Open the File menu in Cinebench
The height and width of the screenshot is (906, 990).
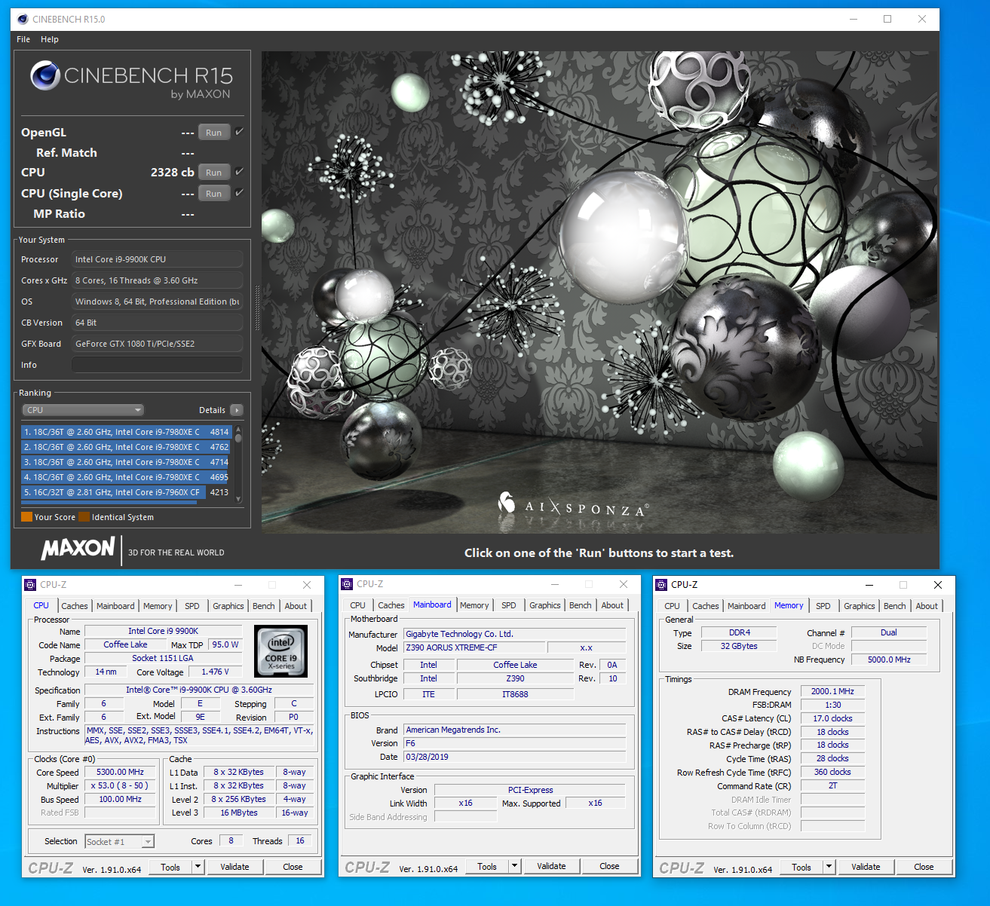coord(23,39)
